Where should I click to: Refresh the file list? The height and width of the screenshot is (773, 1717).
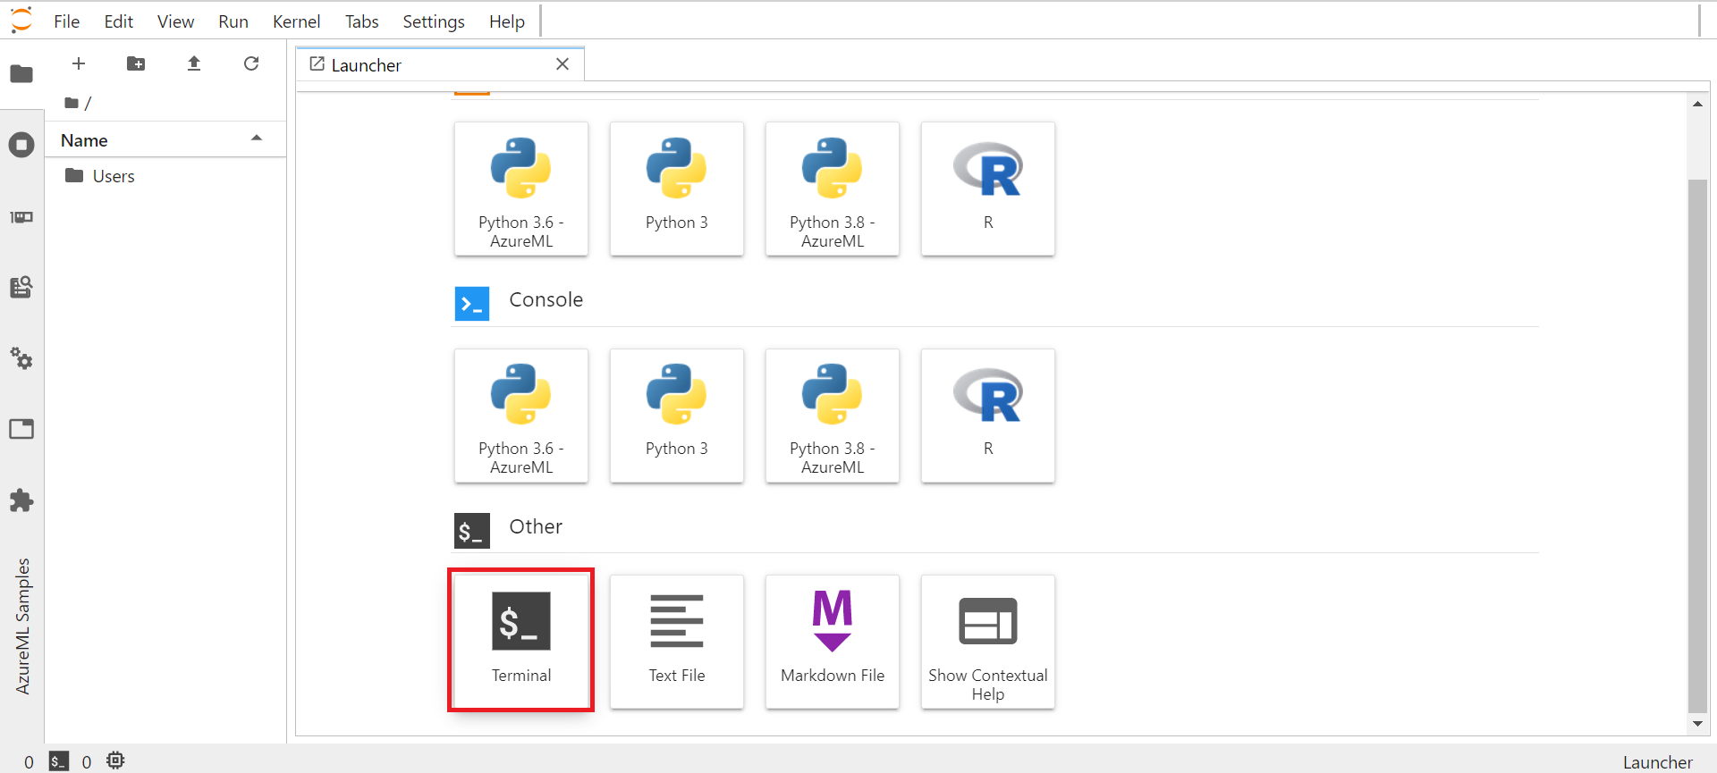pyautogui.click(x=251, y=63)
